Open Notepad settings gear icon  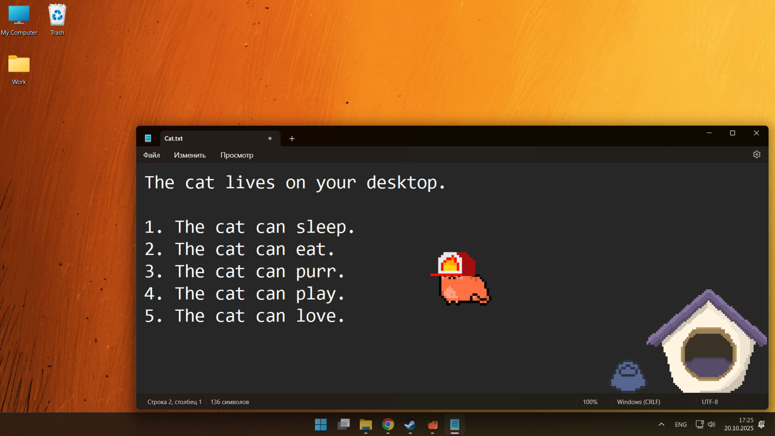click(756, 155)
